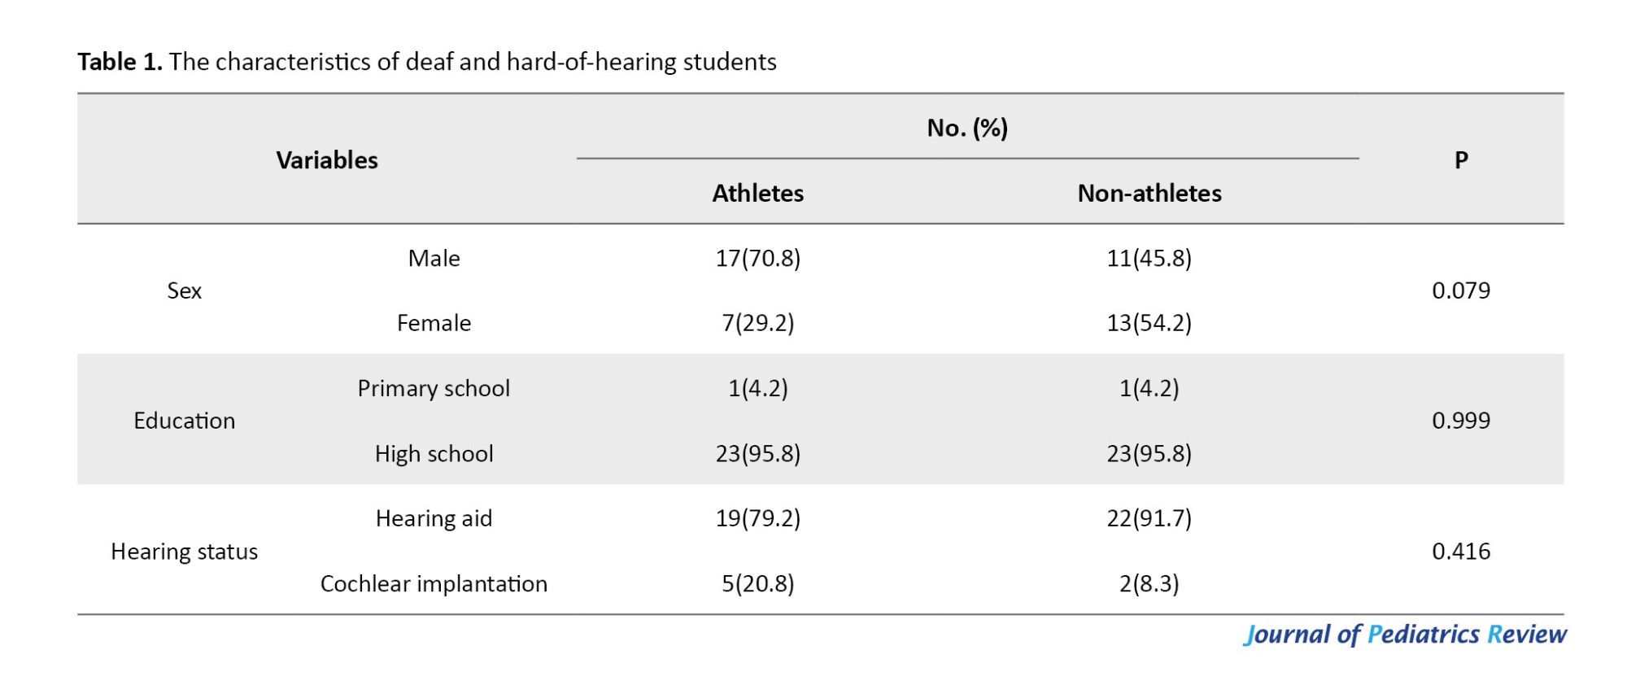1627x698 pixels.
Task: Click the 22(91.7) non-athletes value
Action: tap(1149, 518)
